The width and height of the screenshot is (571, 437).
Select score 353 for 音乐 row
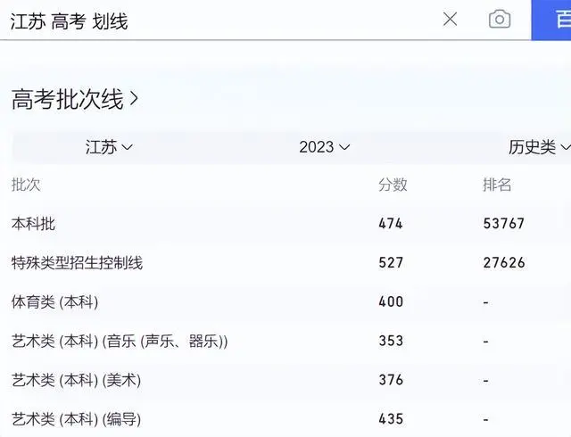click(391, 341)
